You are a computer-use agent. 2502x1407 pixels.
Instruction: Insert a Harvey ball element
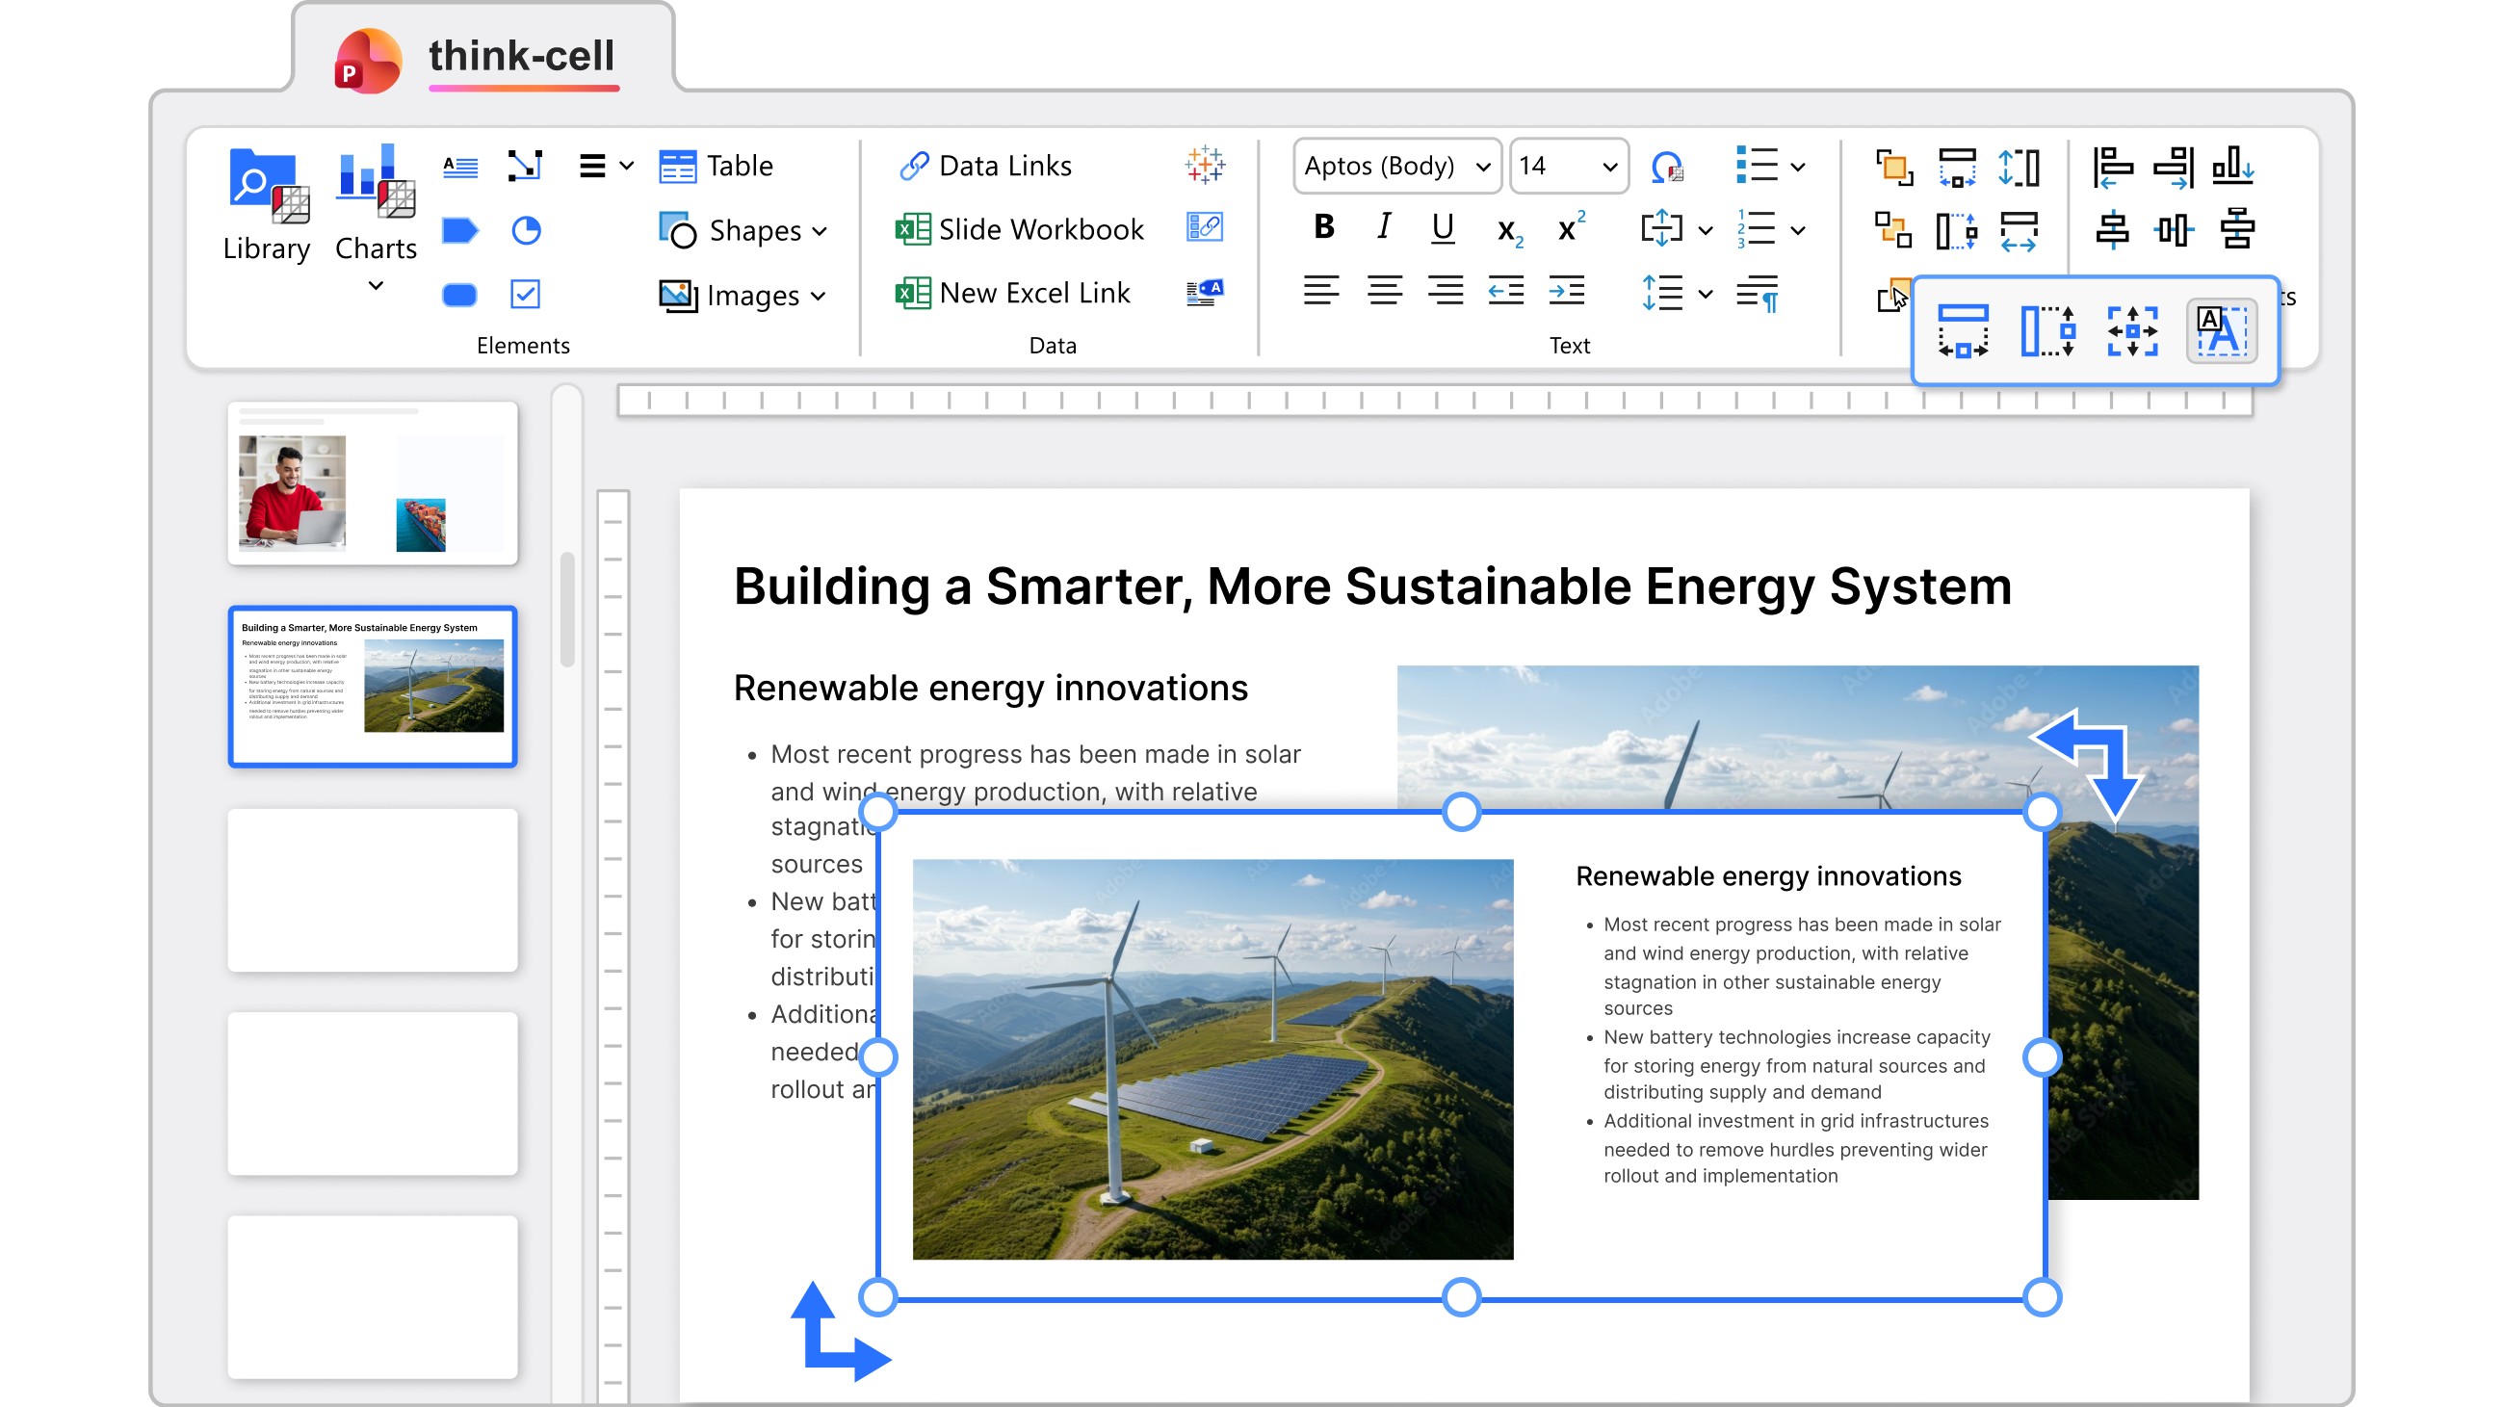tap(526, 230)
